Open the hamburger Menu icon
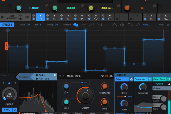 tap(168, 25)
